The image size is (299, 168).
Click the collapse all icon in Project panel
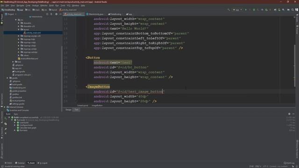51,14
